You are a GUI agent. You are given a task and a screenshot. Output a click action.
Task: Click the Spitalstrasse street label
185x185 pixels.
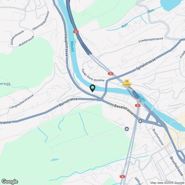click(146, 64)
